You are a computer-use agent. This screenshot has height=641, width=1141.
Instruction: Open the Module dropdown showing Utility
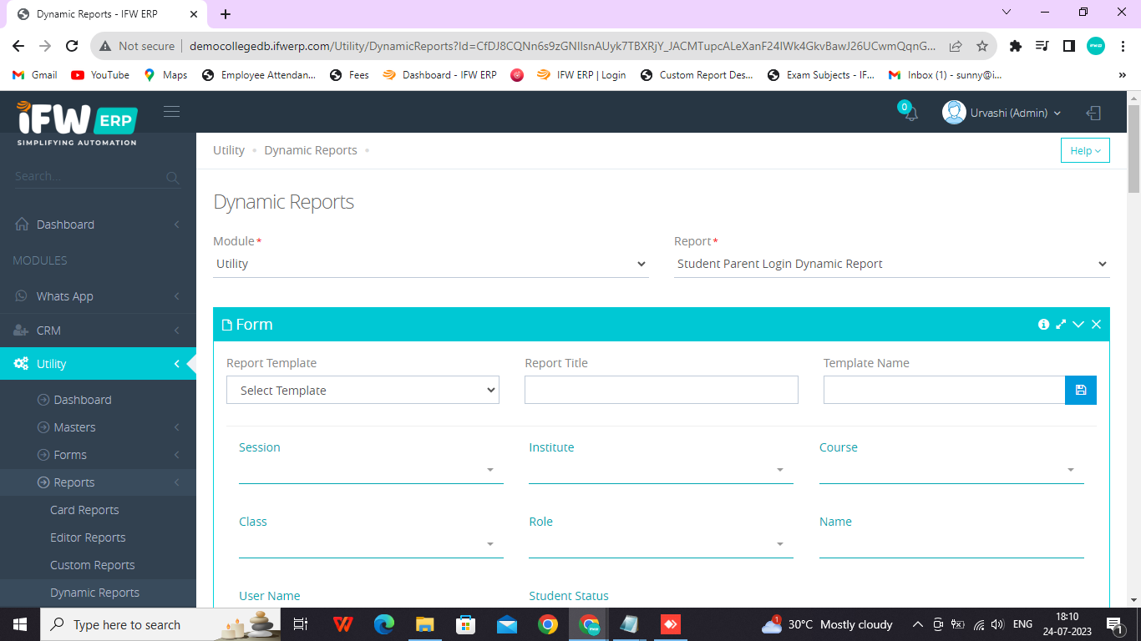pos(431,264)
